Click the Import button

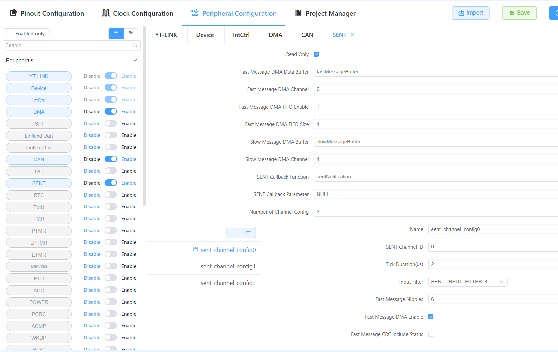coord(470,13)
